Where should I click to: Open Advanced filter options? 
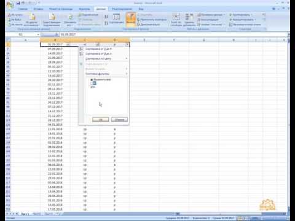pos(149,25)
